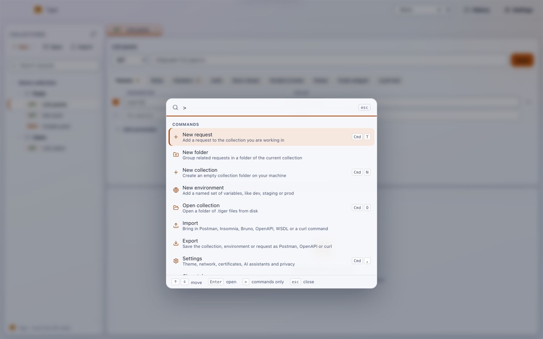Click the search magnifier icon in palette

pos(176,108)
